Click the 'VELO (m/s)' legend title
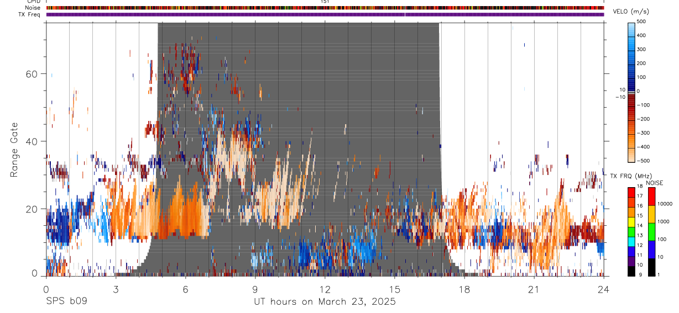Screen dimensions: 679x313 coord(631,12)
